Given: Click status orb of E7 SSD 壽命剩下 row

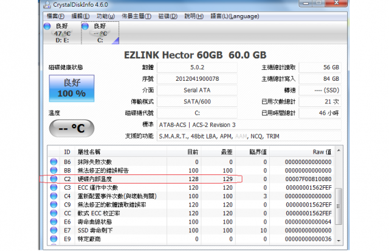Looking at the screenshot, I should [53, 230].
